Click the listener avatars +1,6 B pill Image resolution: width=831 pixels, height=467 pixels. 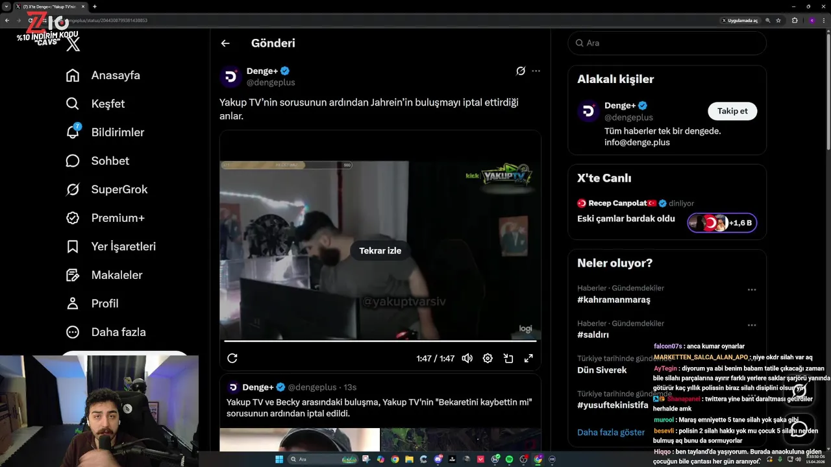point(722,222)
